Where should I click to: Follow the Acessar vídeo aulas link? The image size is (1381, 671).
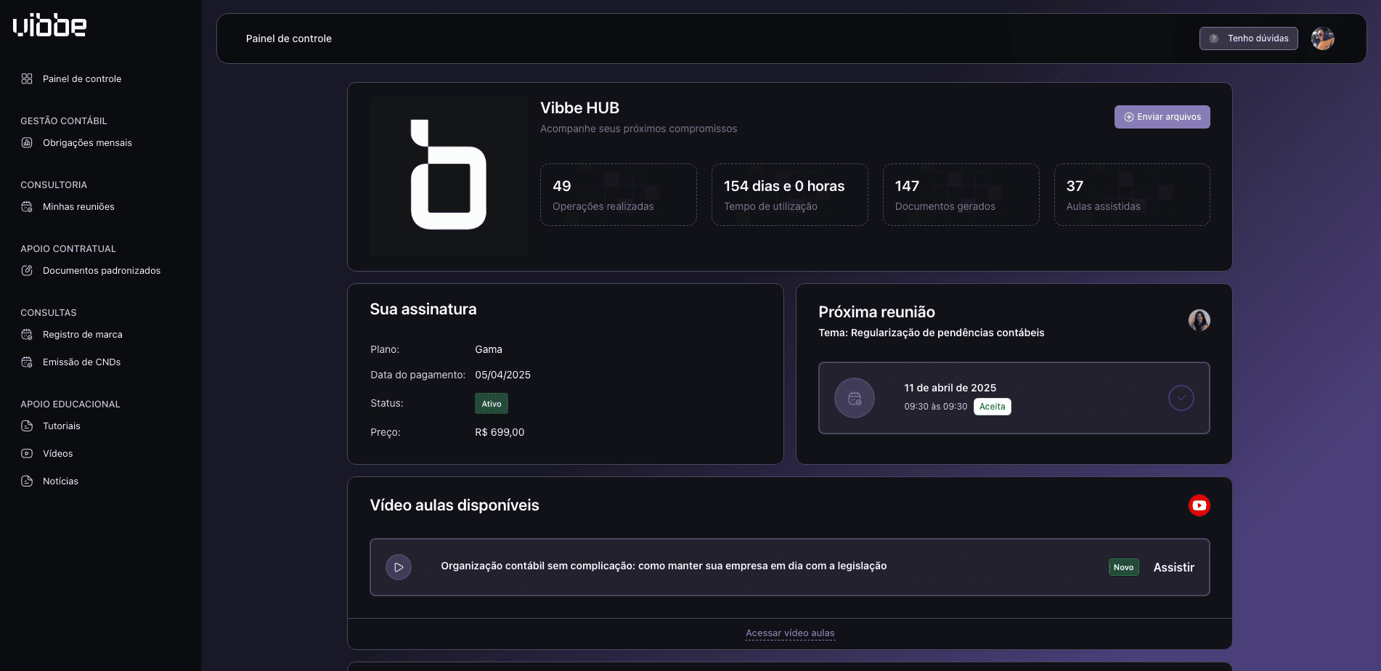point(790,633)
